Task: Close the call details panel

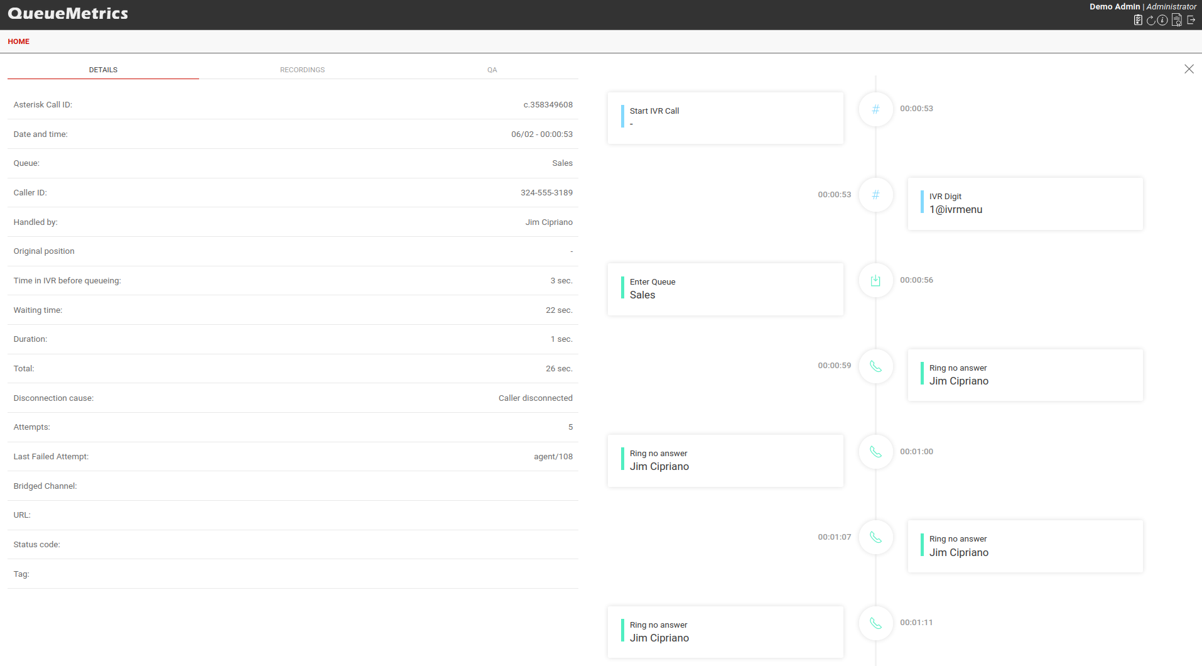Action: click(x=1189, y=69)
